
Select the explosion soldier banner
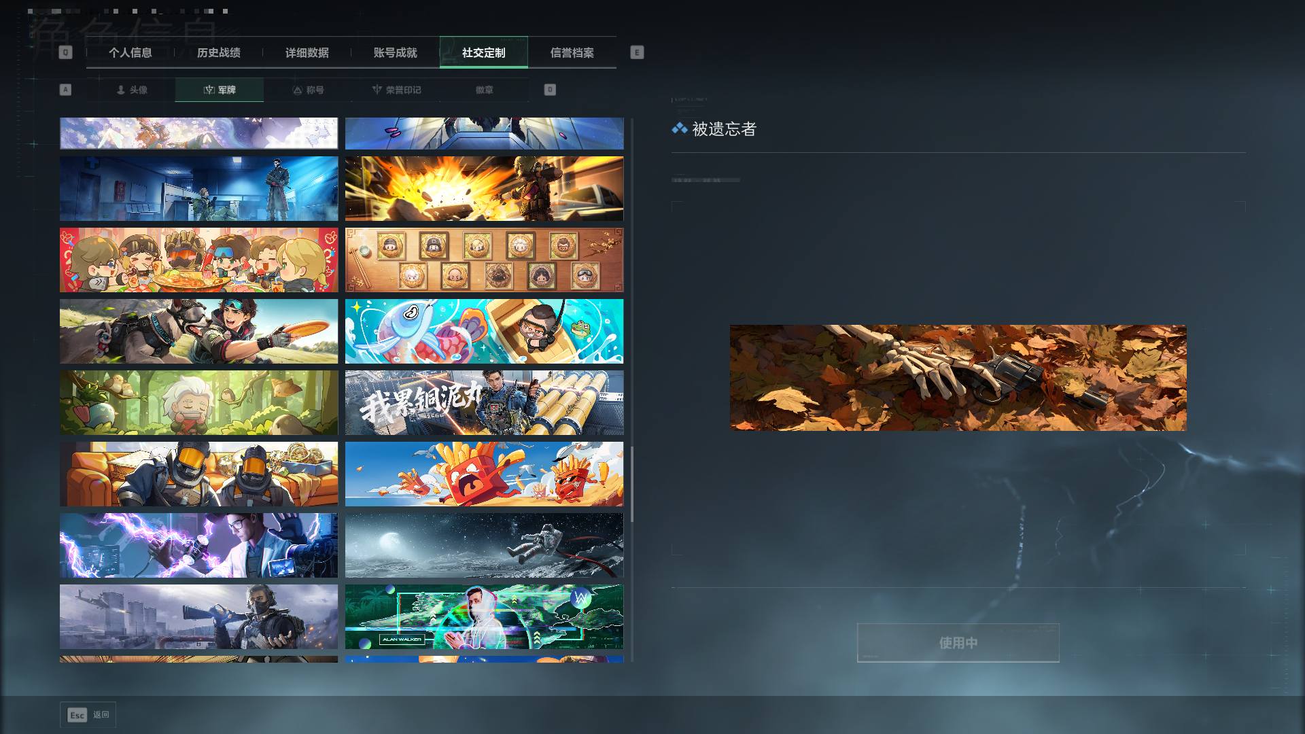tap(484, 189)
